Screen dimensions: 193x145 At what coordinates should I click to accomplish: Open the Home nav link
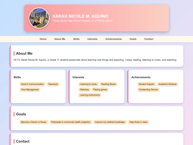(x=43, y=39)
